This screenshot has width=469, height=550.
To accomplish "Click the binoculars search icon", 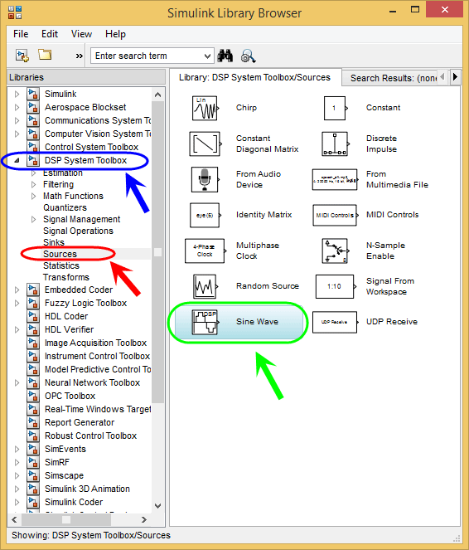I will tap(225, 56).
